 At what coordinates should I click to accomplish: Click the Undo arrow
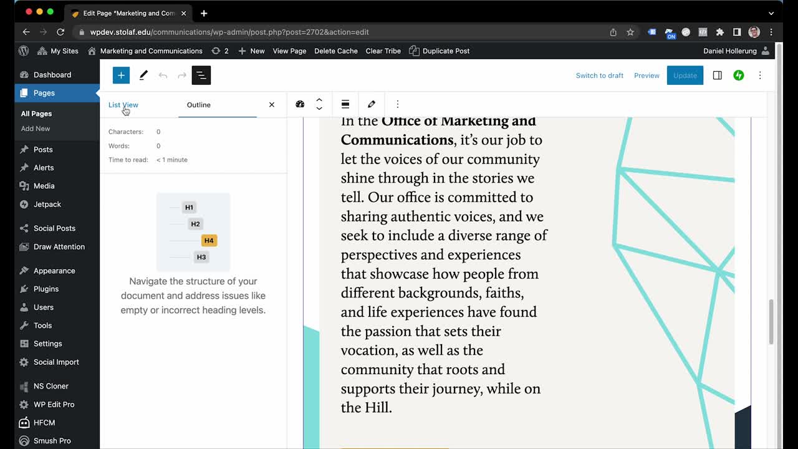pyautogui.click(x=163, y=75)
